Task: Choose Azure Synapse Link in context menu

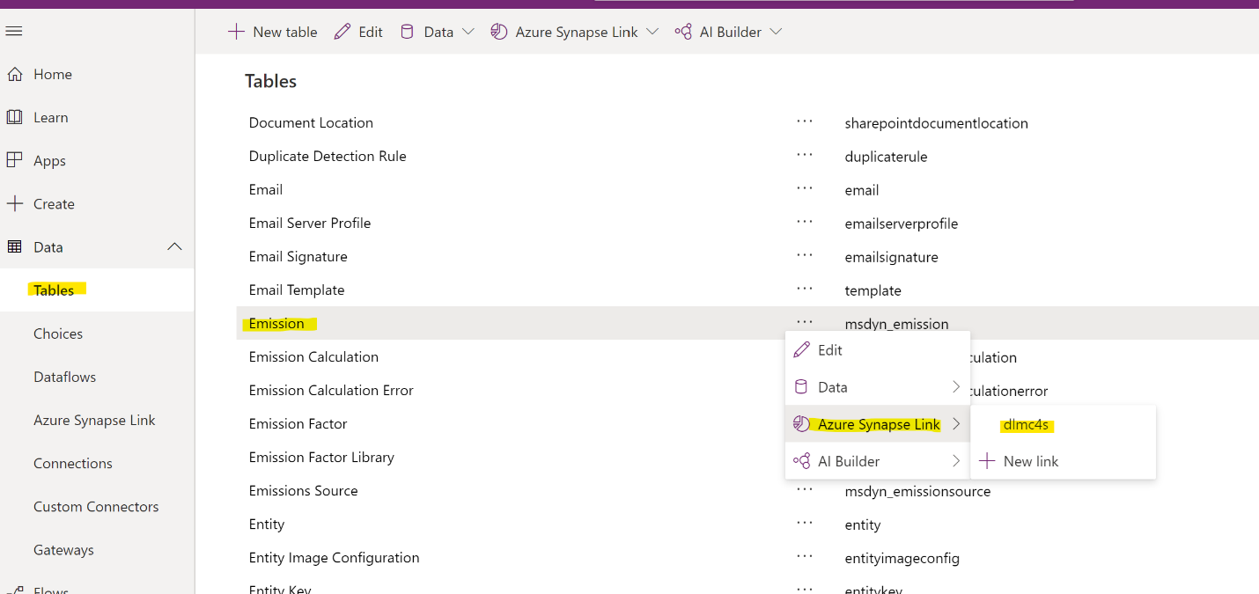Action: coord(878,424)
